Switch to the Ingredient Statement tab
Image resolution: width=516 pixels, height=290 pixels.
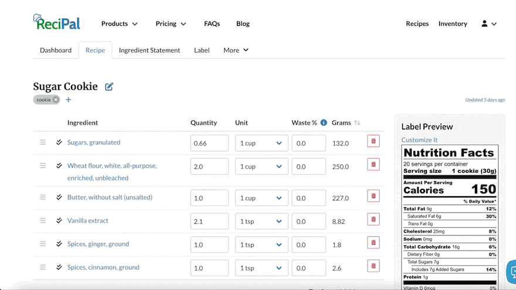click(150, 50)
